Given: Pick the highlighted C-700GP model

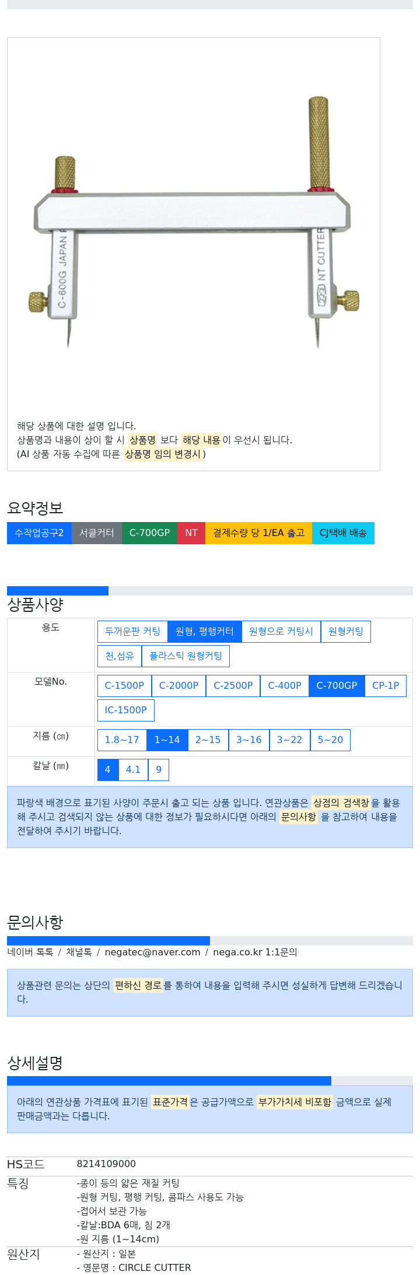Looking at the screenshot, I should point(337,686).
